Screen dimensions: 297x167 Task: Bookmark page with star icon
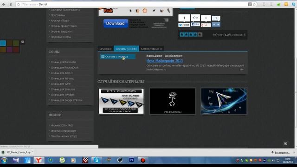[254, 4]
